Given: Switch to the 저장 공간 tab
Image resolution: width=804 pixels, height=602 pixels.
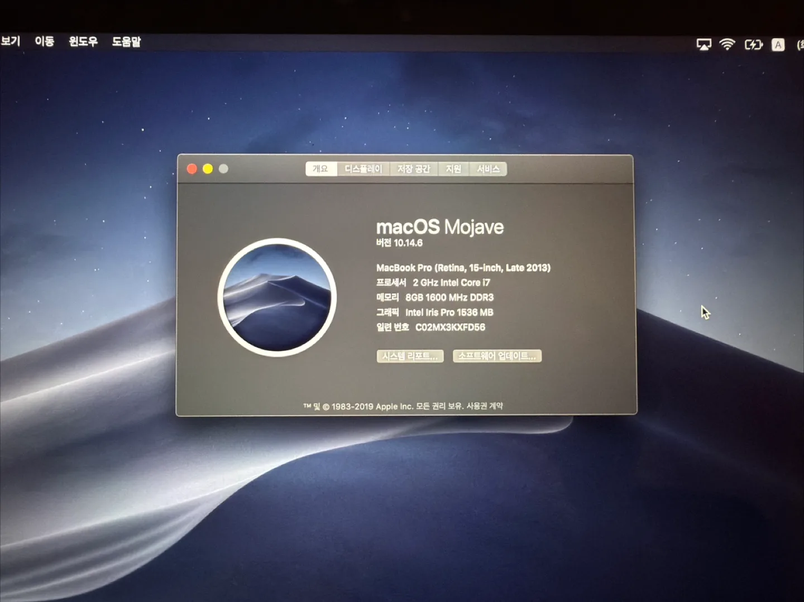Looking at the screenshot, I should tap(414, 169).
